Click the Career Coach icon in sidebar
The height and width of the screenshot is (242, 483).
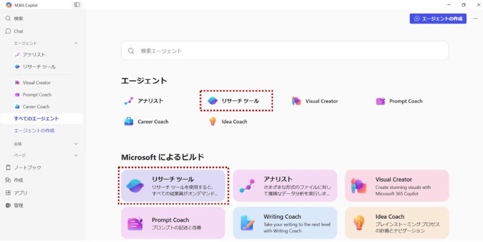pyautogui.click(x=17, y=107)
